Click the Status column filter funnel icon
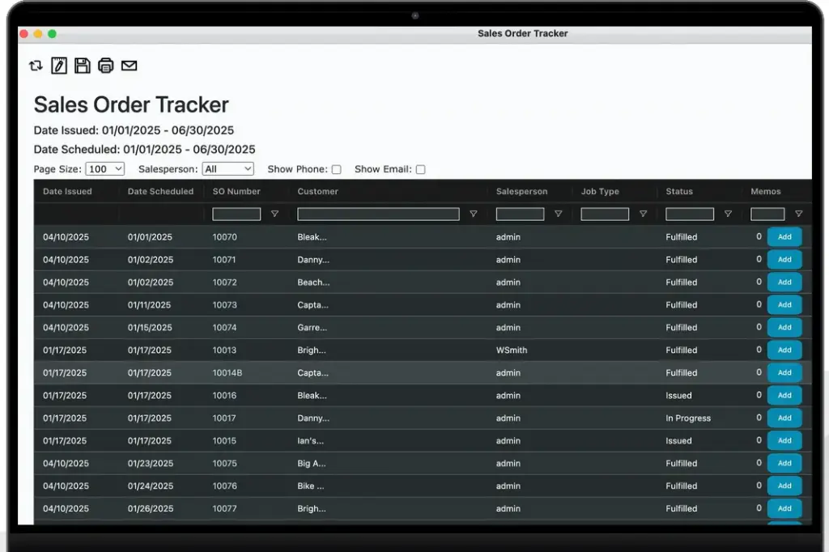 (x=728, y=214)
